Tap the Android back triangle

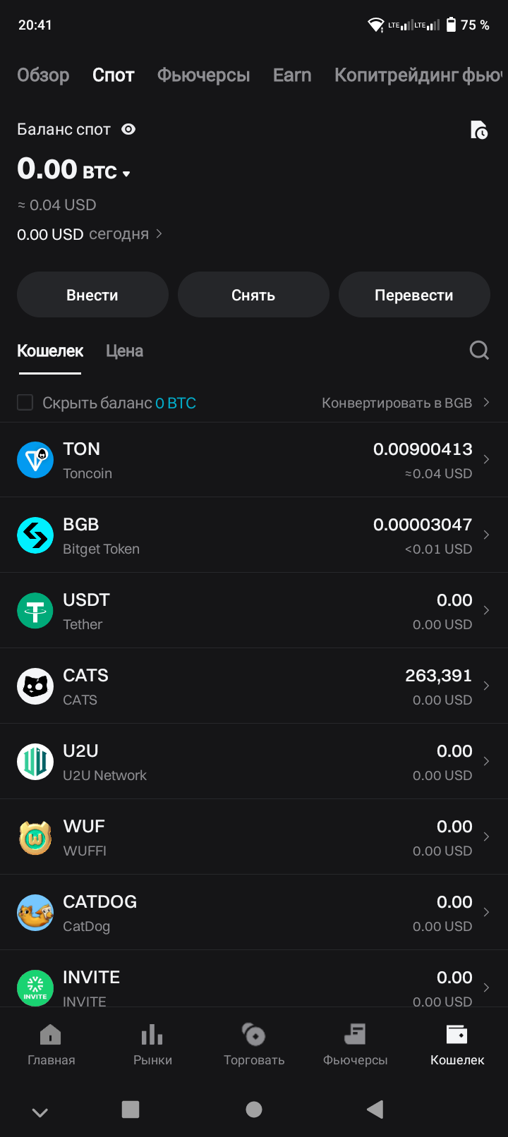[x=375, y=1109]
